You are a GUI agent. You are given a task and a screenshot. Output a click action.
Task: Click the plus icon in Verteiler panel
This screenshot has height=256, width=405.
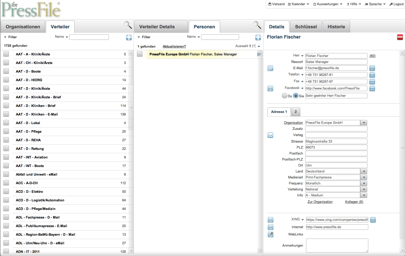[x=129, y=37]
